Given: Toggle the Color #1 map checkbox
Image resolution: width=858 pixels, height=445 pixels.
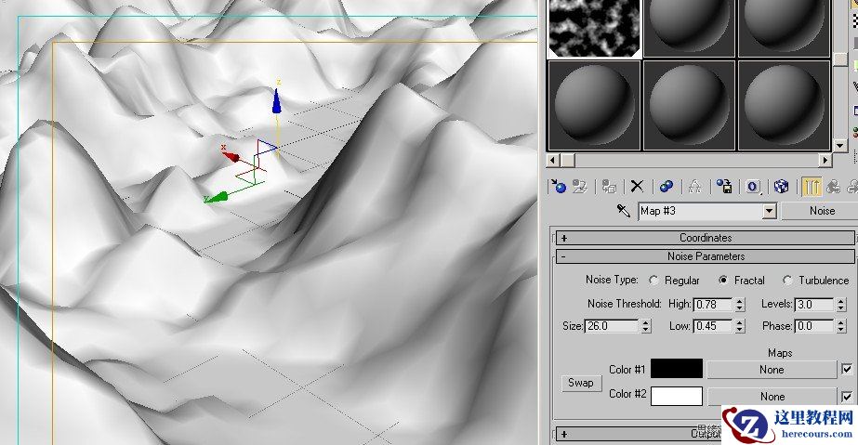Looking at the screenshot, I should pyautogui.click(x=847, y=369).
